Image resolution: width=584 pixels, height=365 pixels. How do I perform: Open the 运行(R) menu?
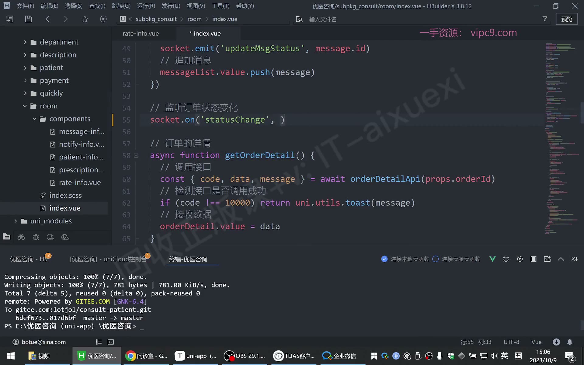point(146,6)
